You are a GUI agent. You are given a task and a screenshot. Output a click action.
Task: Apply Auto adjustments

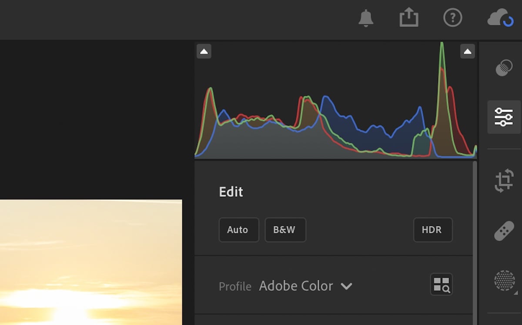coord(238,230)
